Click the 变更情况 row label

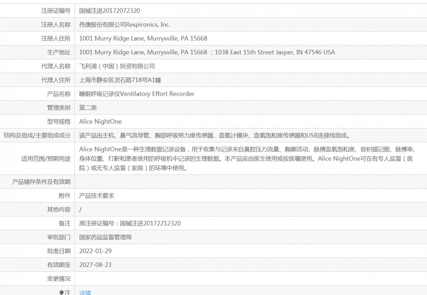coord(59,279)
